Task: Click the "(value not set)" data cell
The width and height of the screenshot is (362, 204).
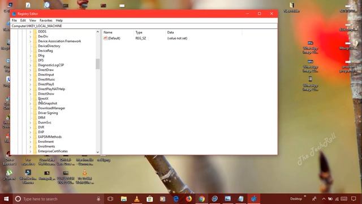Action: click(x=177, y=38)
